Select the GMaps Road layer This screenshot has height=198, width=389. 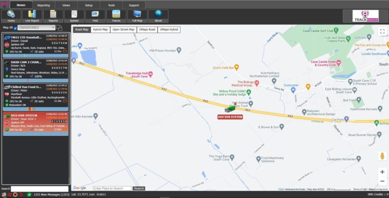[x=147, y=29]
